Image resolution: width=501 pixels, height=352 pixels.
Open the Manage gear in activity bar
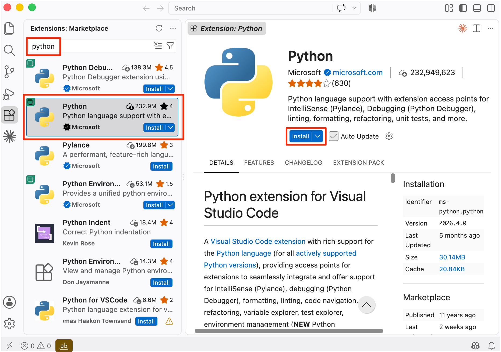coord(9,324)
